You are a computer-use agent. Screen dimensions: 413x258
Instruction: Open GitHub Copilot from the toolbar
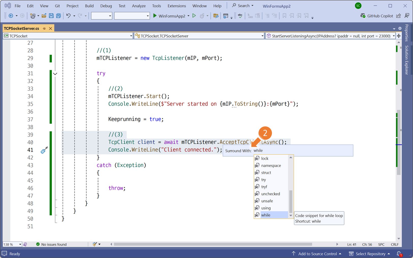pyautogui.click(x=377, y=16)
